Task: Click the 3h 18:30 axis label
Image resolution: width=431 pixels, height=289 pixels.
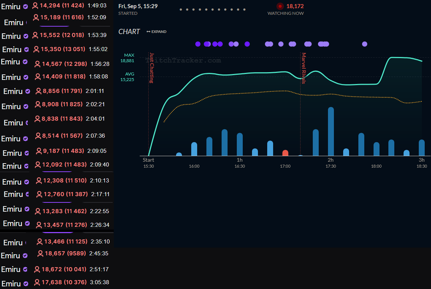Action: (422, 163)
